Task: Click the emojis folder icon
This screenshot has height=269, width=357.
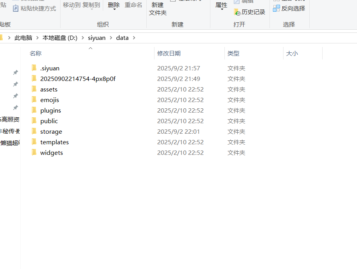Action: click(x=34, y=99)
